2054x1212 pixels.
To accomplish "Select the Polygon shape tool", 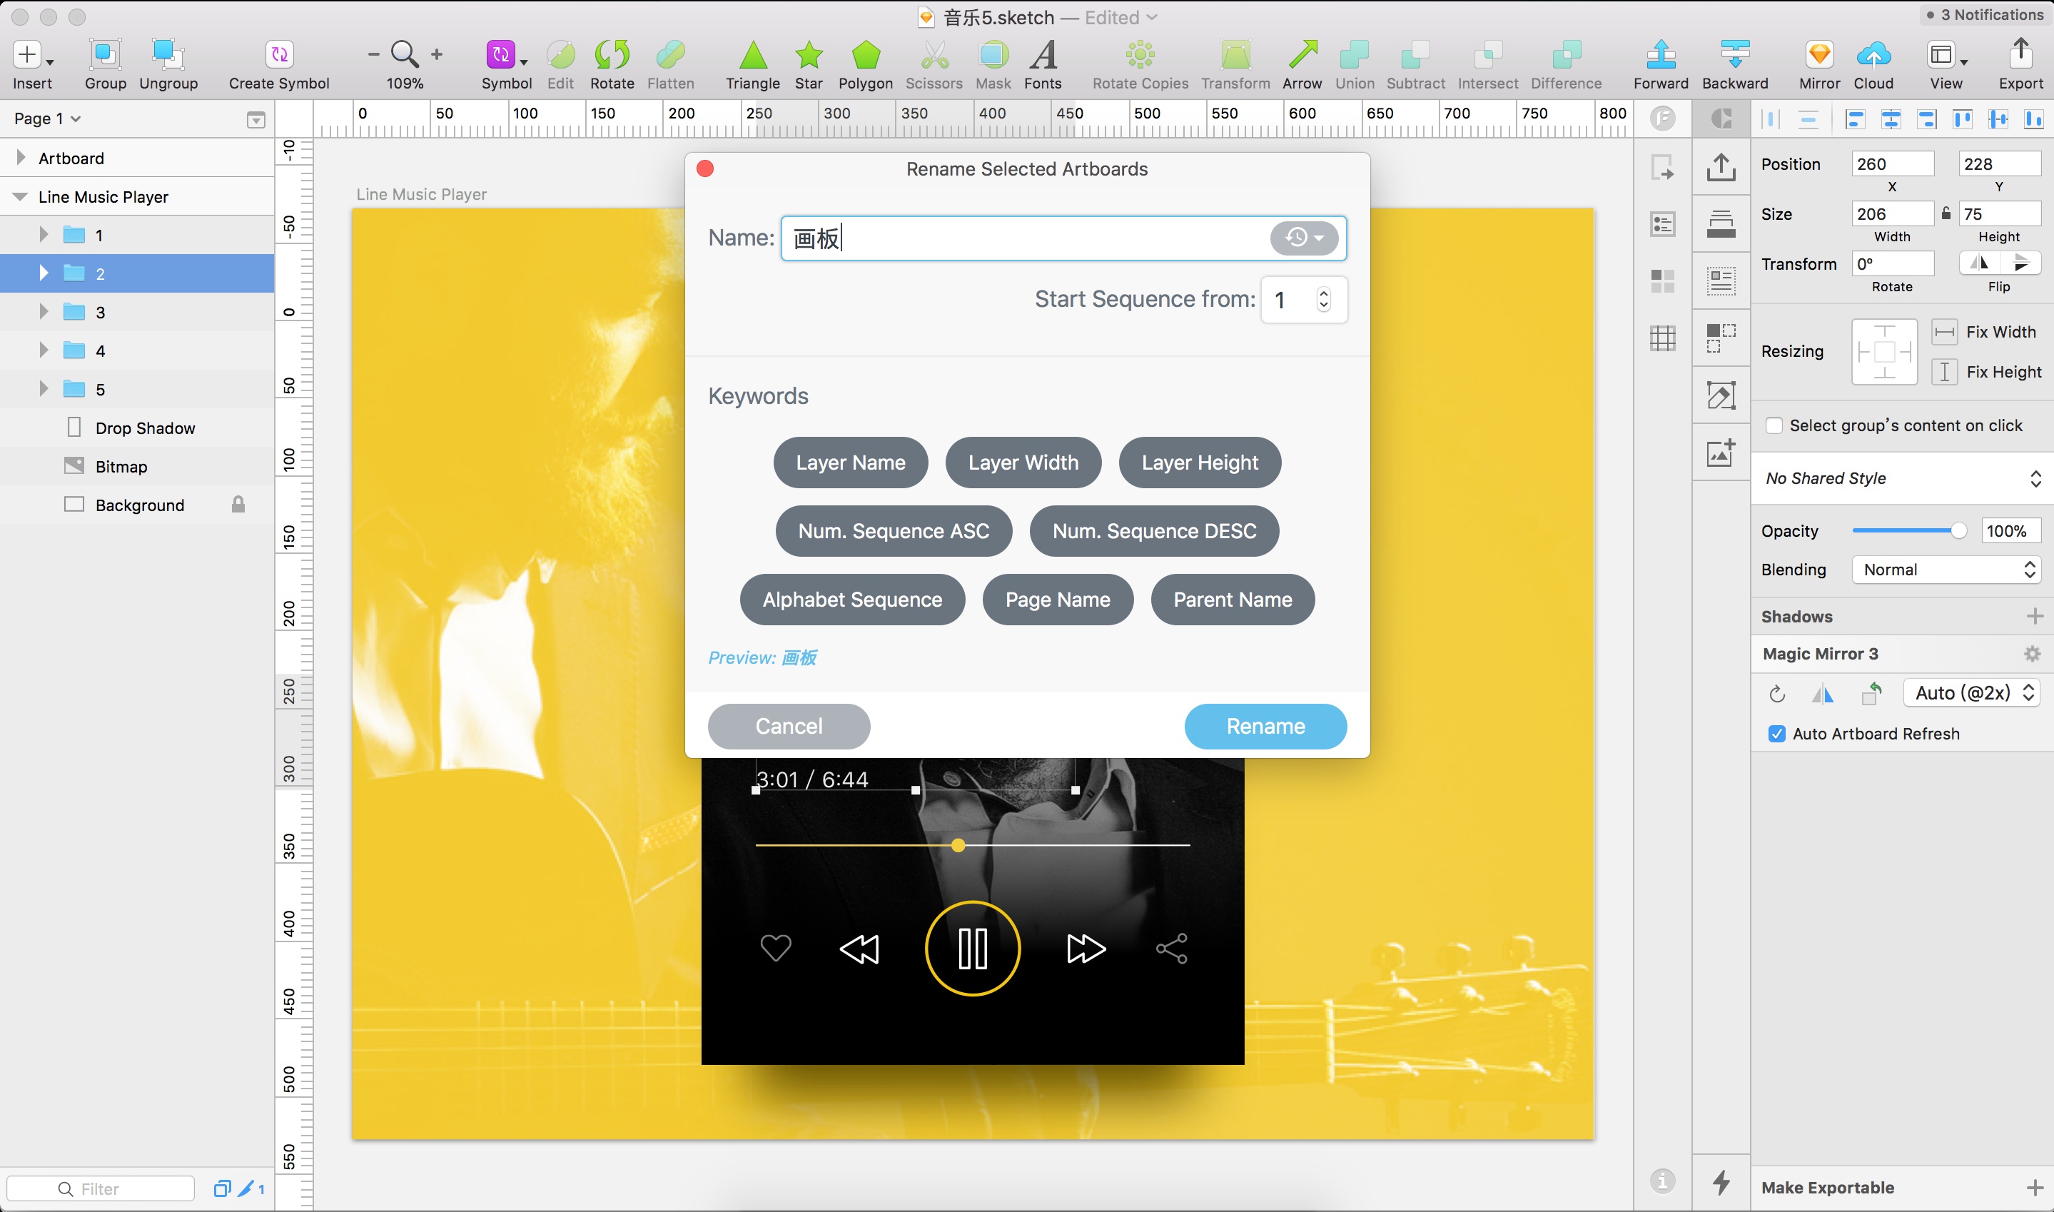I will [866, 55].
